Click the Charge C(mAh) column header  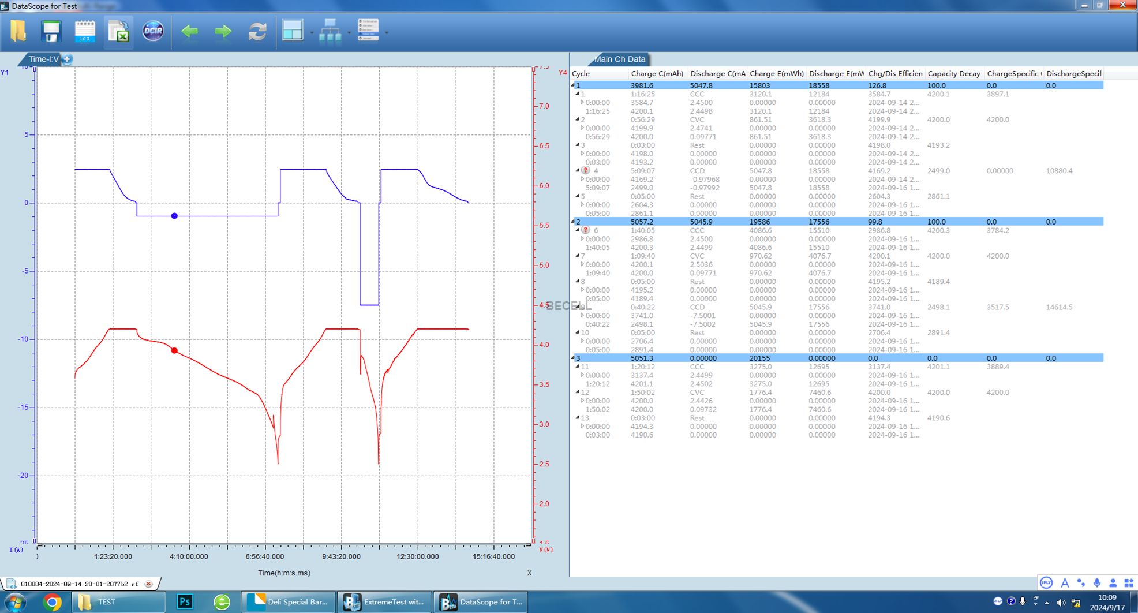[x=657, y=74]
